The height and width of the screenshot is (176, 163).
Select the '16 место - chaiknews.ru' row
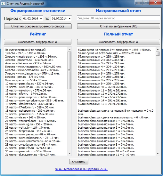coord(30,104)
